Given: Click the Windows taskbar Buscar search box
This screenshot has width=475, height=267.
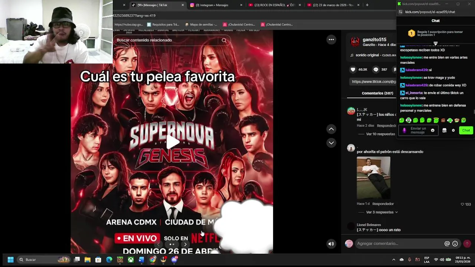Looking at the screenshot, I should (43, 260).
